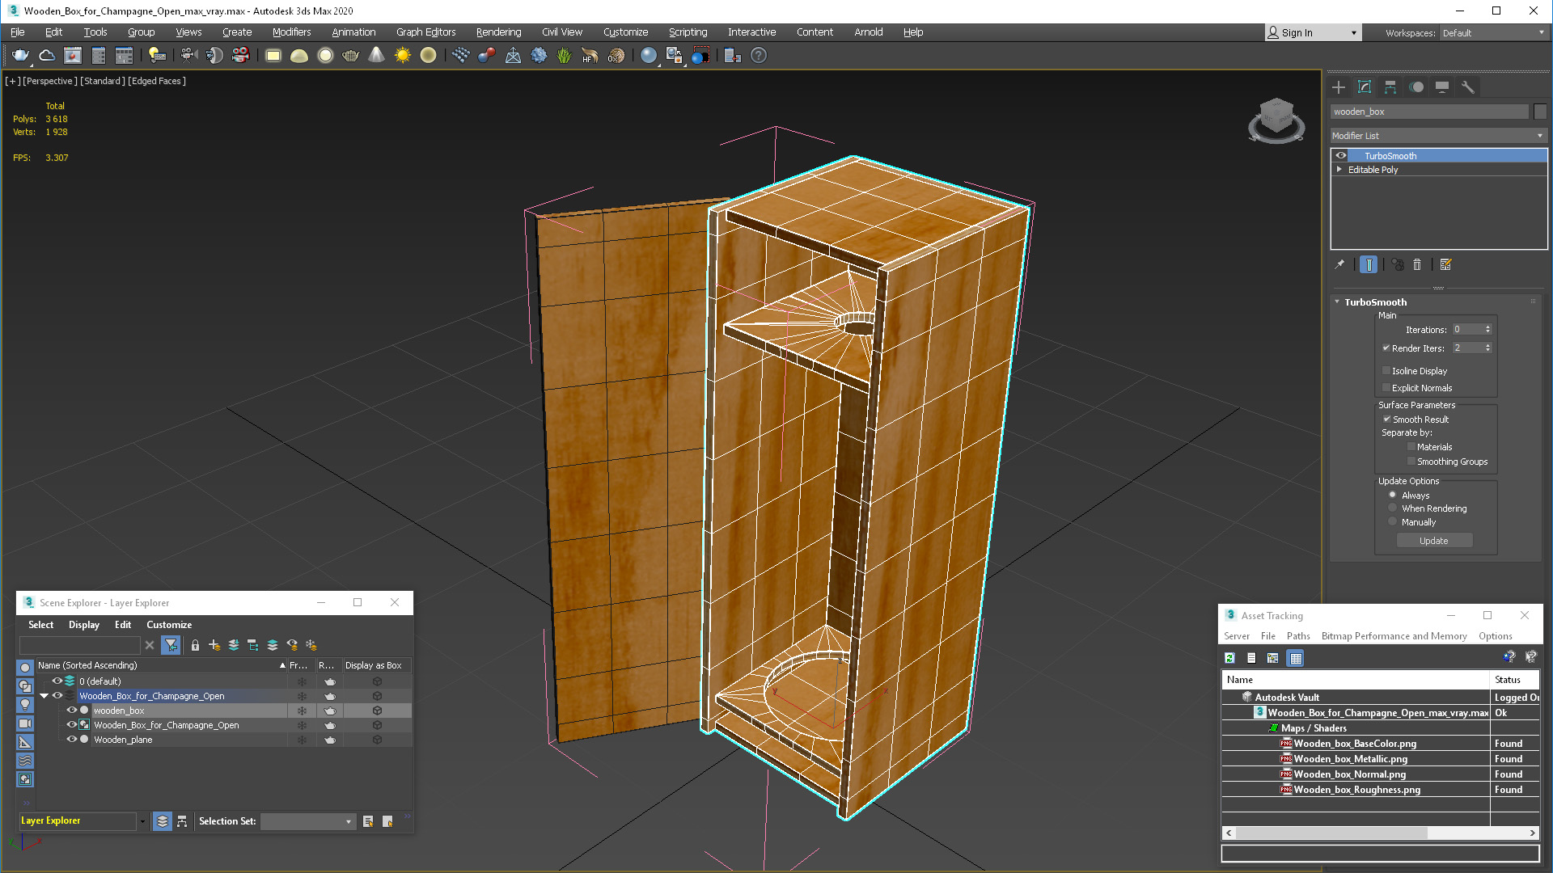This screenshot has height=873, width=1553.
Task: Click the ViewCube in the viewport
Action: point(1276,120)
